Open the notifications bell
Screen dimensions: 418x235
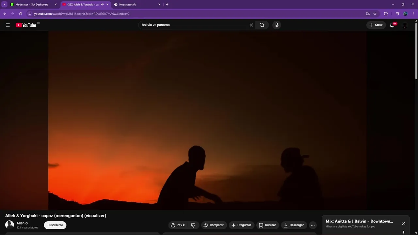pyautogui.click(x=393, y=25)
